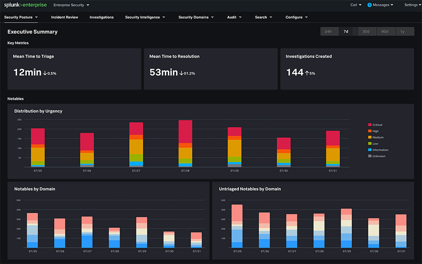Click the Splunk enterprise logo
This screenshot has width=422, height=264.
coord(25,5)
